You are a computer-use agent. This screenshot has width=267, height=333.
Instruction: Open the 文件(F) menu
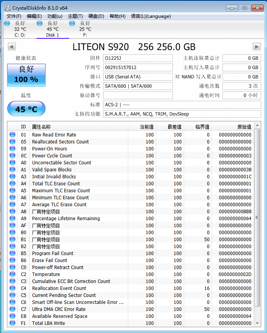coord(14,16)
